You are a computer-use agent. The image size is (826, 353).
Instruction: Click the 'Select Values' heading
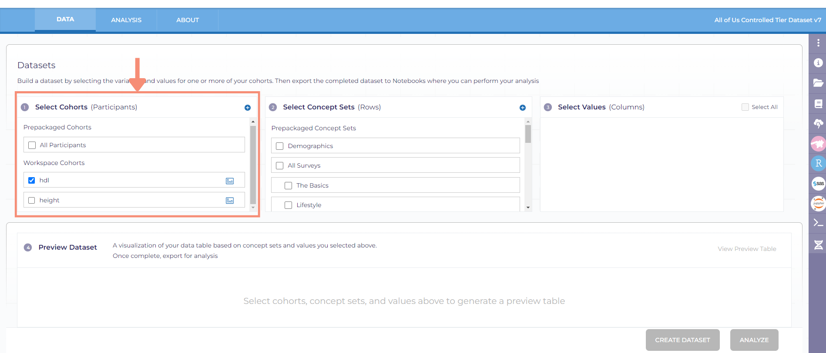pyautogui.click(x=582, y=107)
